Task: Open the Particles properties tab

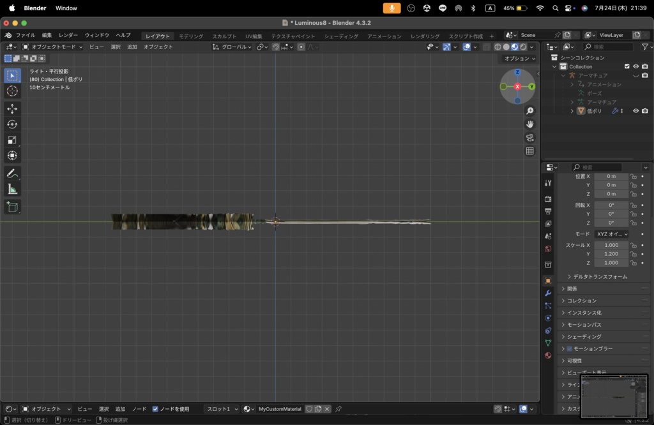Action: (548, 306)
